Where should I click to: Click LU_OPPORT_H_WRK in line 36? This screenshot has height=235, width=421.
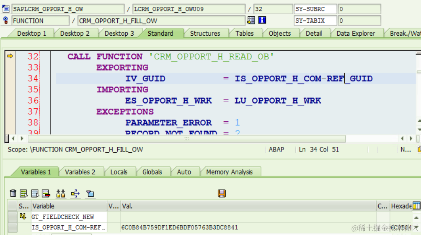tap(278, 101)
